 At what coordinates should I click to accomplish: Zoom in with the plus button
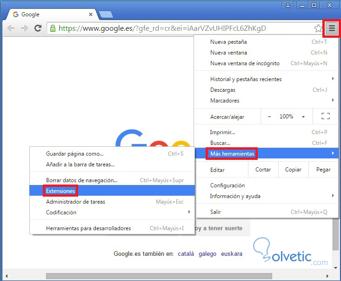tap(303, 117)
